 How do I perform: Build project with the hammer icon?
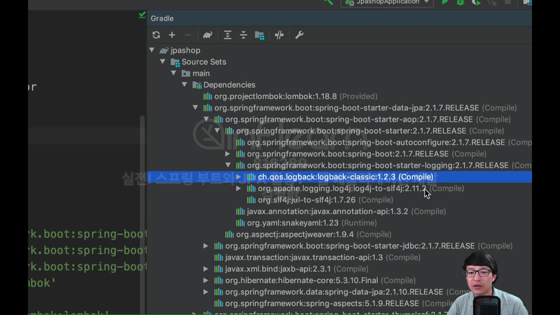[328, 2]
